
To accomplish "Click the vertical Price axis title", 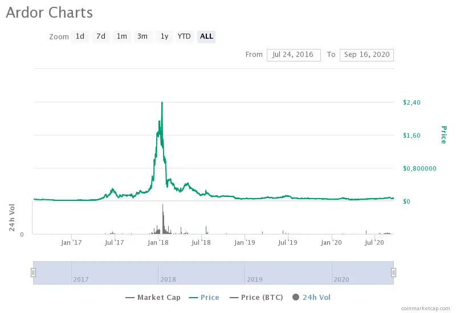I will click(x=444, y=135).
